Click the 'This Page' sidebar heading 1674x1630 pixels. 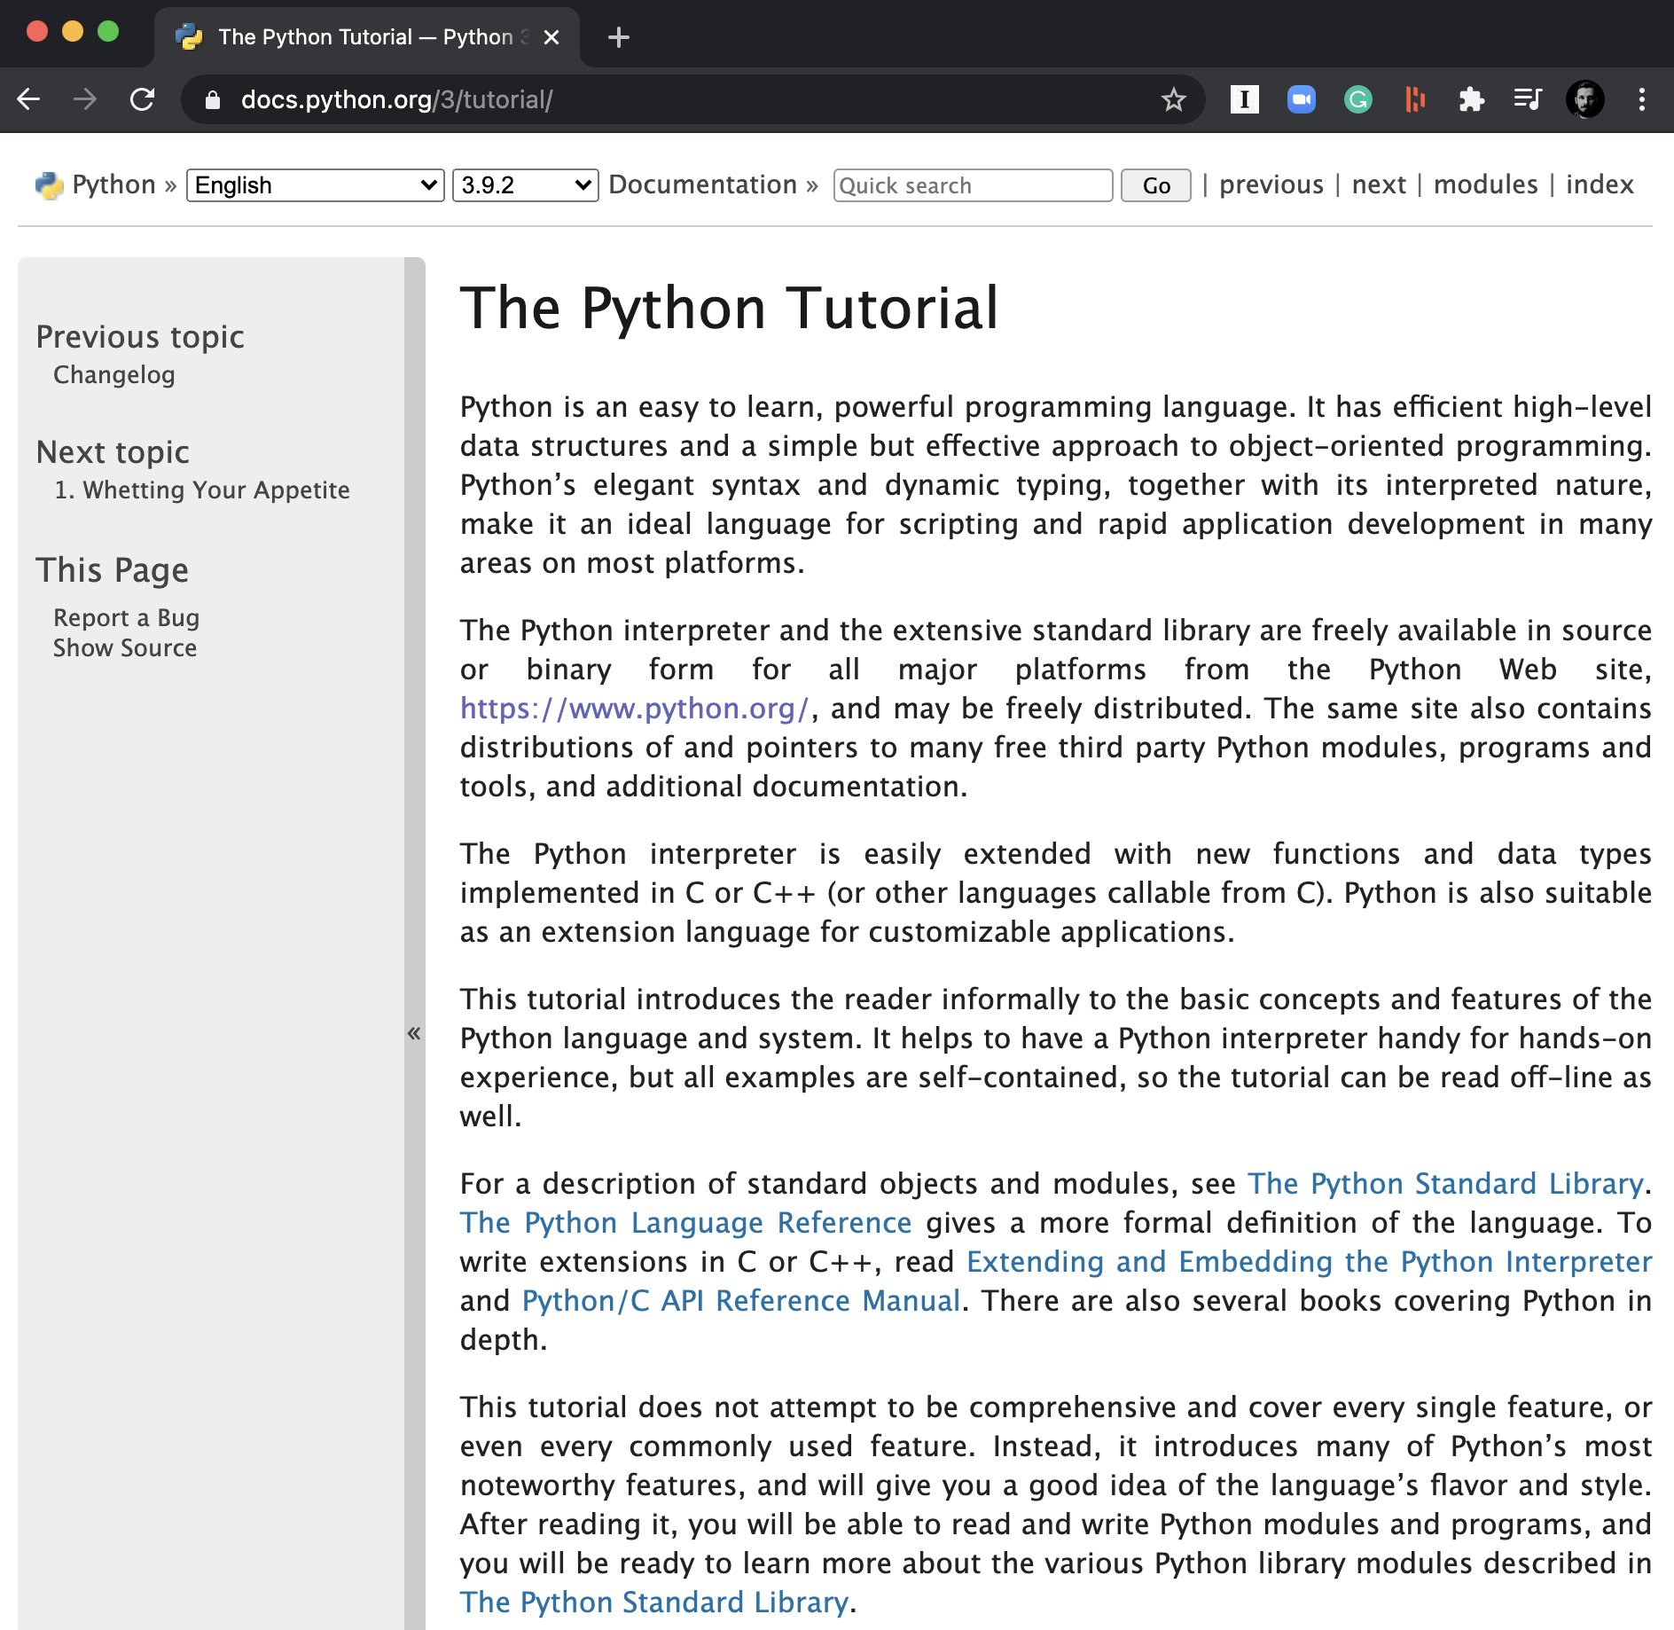[x=113, y=570]
